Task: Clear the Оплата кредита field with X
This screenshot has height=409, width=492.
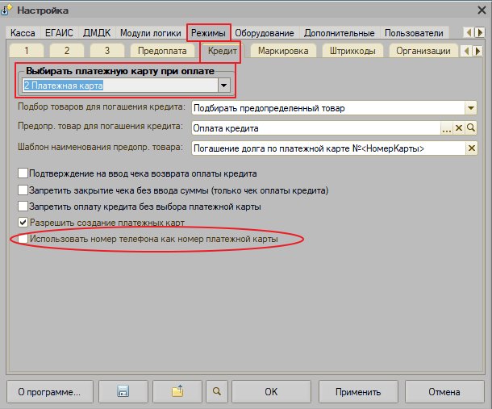Action: point(459,127)
